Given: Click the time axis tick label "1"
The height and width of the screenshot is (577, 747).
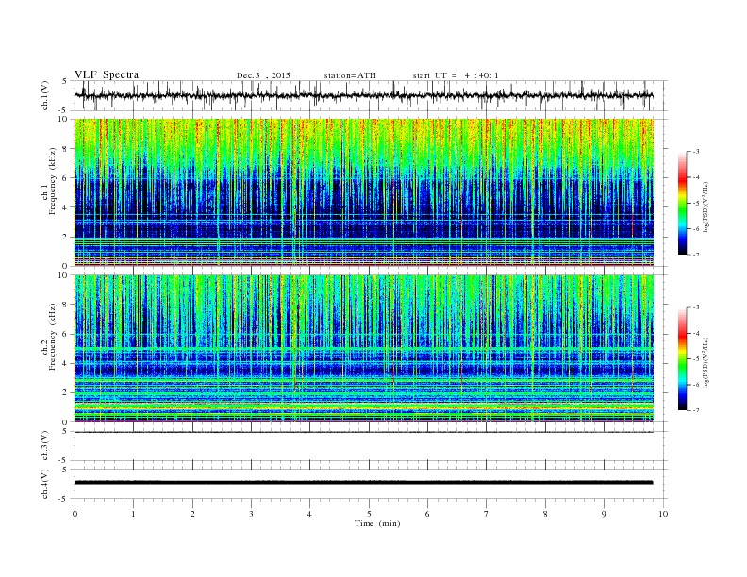Looking at the screenshot, I should point(133,514).
